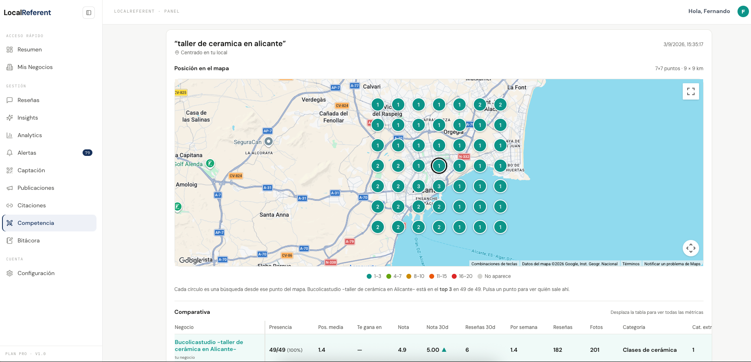
Task: Open the Resumen dashboard icon in sidebar
Action: pyautogui.click(x=10, y=50)
